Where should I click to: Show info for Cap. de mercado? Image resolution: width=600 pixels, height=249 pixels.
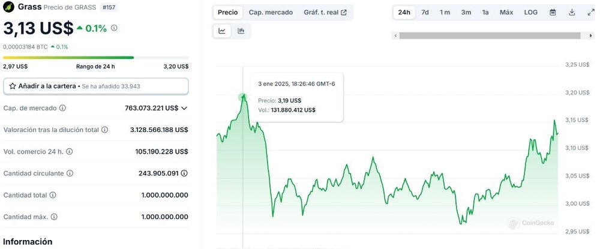tap(63, 108)
